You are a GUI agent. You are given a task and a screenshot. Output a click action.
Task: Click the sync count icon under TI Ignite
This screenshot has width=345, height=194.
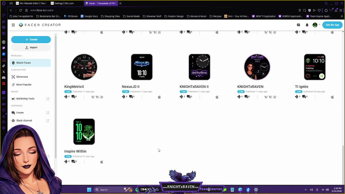(297, 97)
